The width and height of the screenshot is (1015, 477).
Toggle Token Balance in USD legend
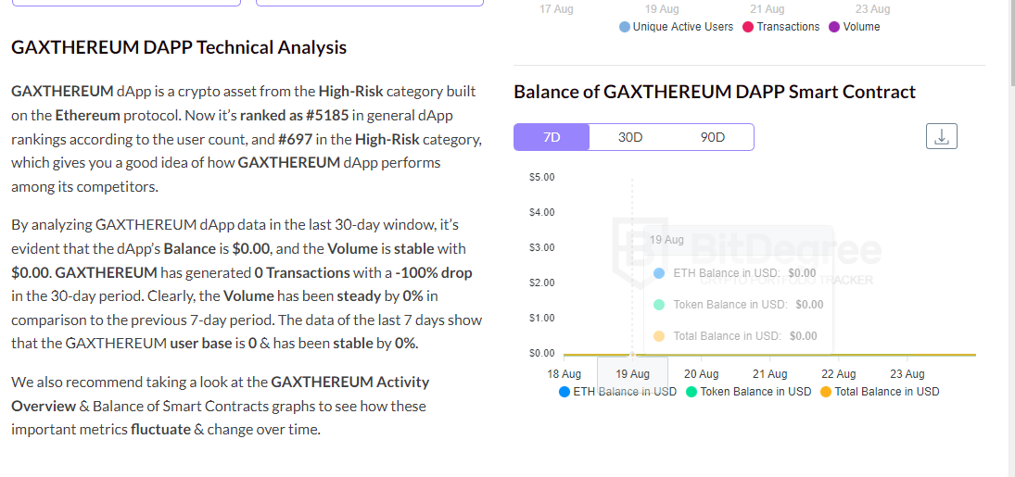[x=748, y=392]
